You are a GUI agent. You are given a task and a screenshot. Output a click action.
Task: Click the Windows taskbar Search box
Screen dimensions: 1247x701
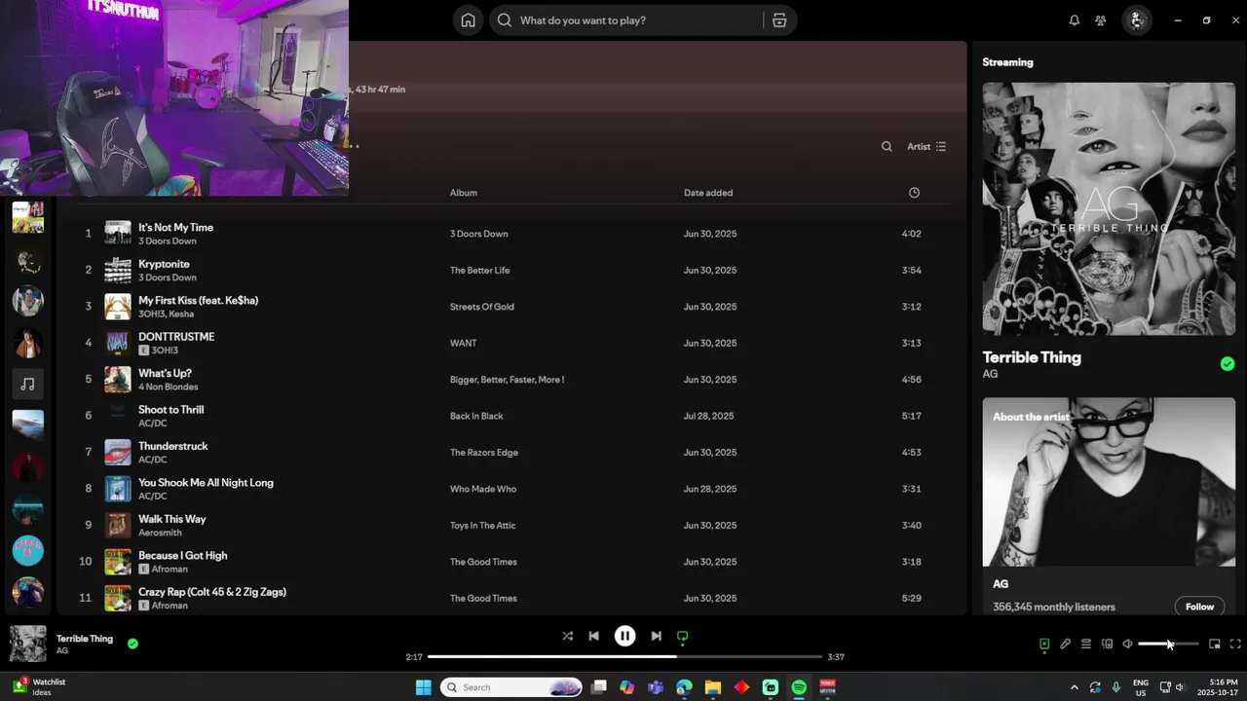512,687
